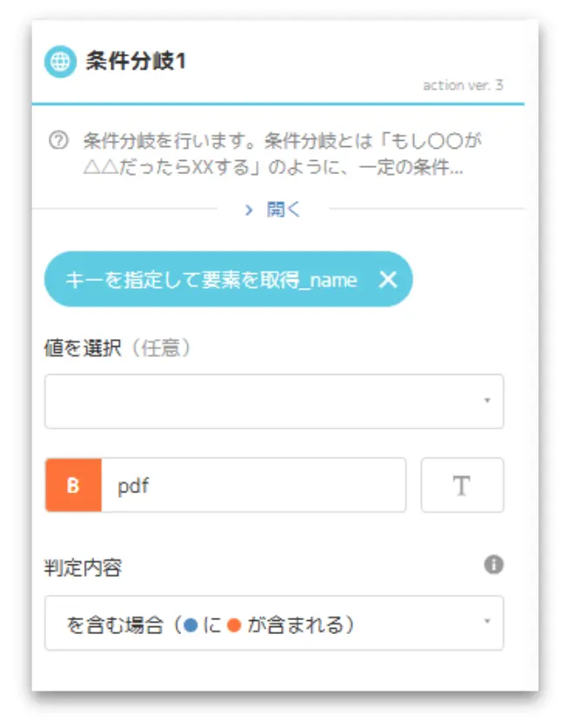
Task: Click the 開く link to expand description
Action: coord(284,210)
